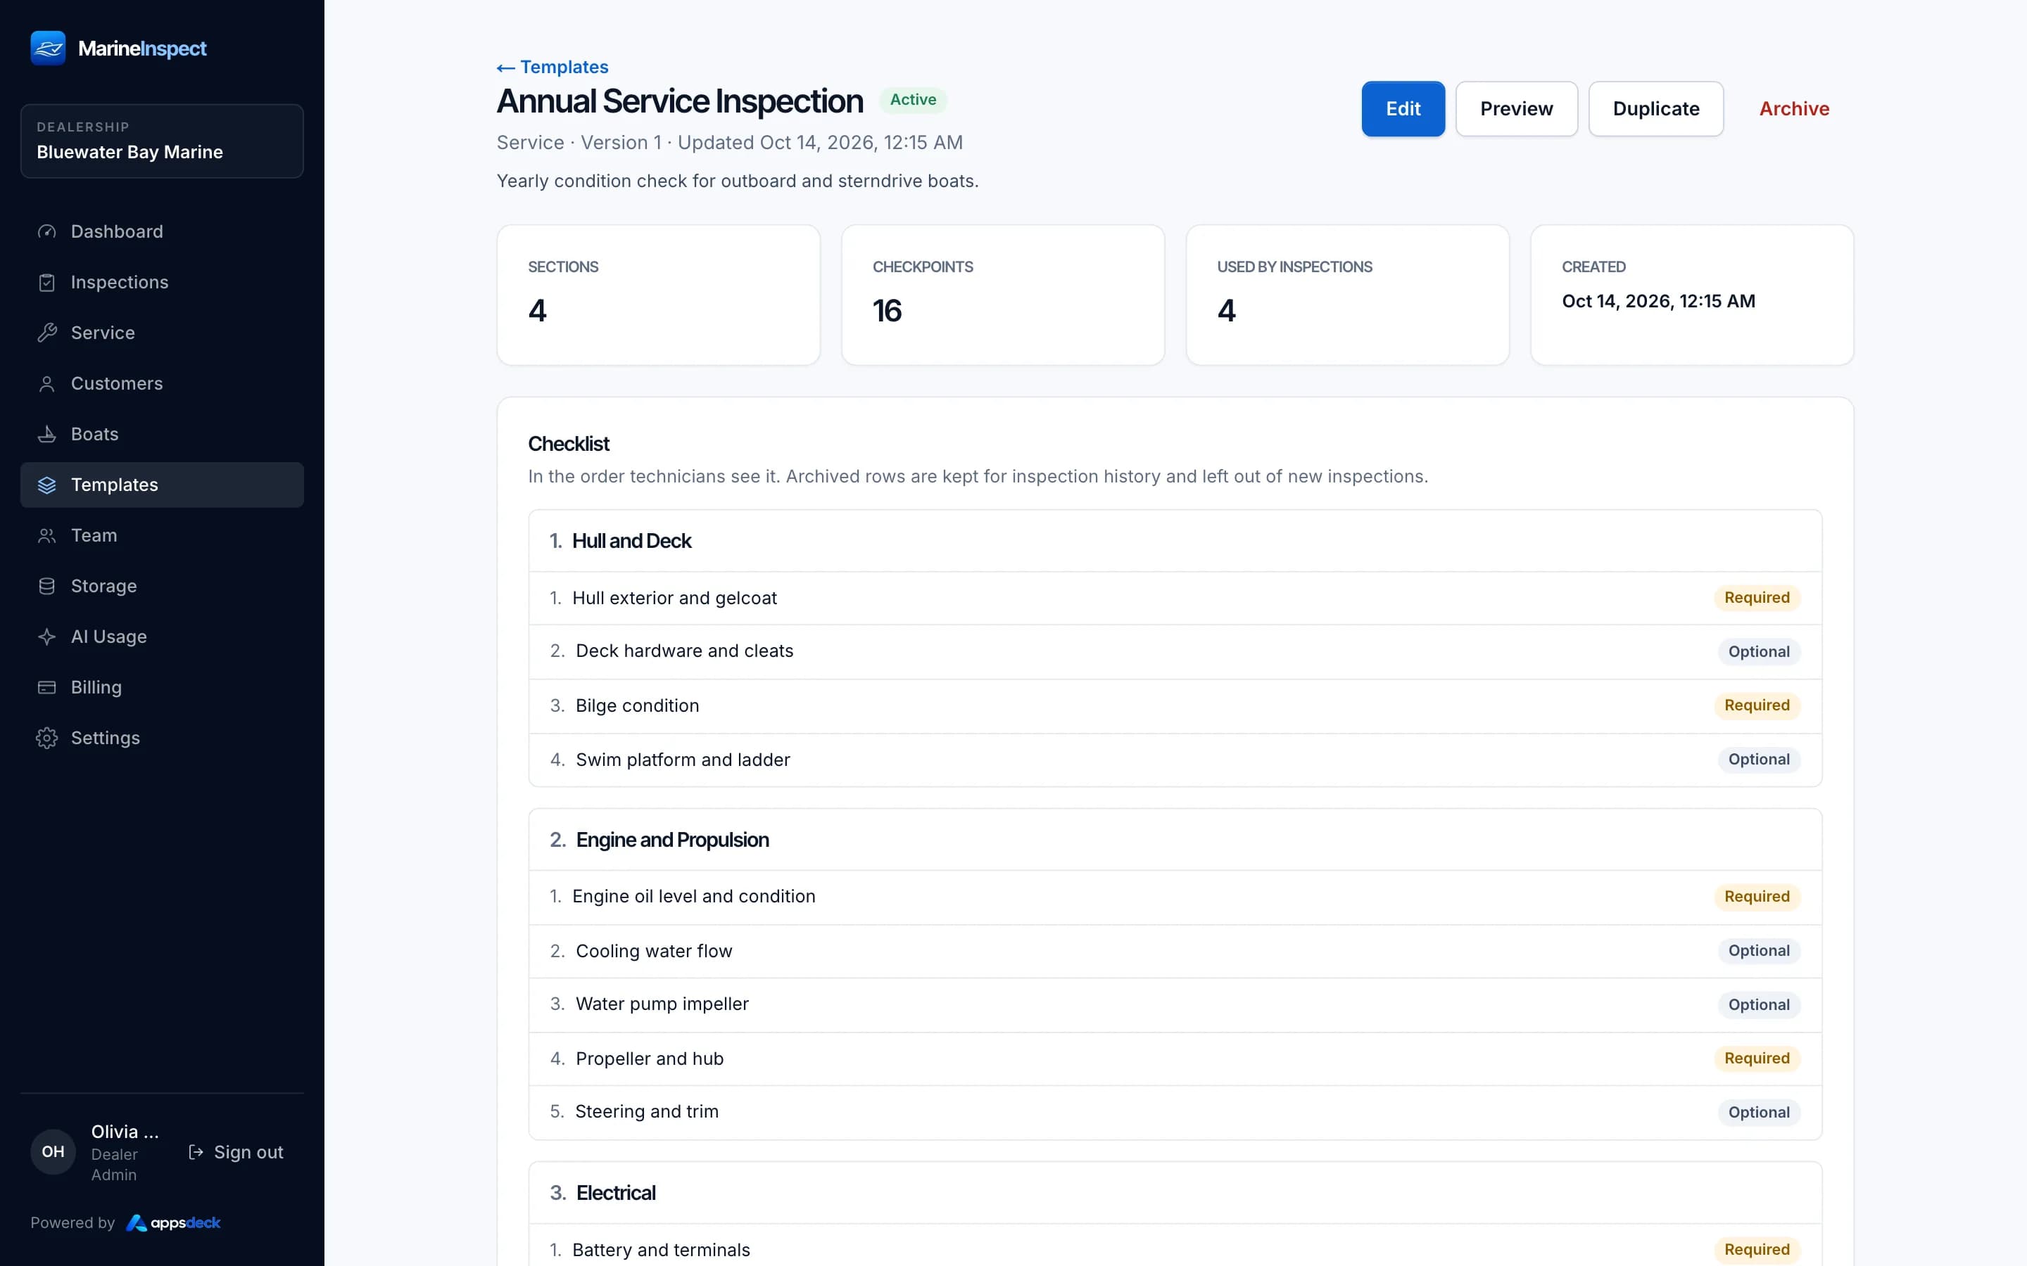The width and height of the screenshot is (2027, 1266).
Task: Click the blue Edit button
Action: 1403,109
